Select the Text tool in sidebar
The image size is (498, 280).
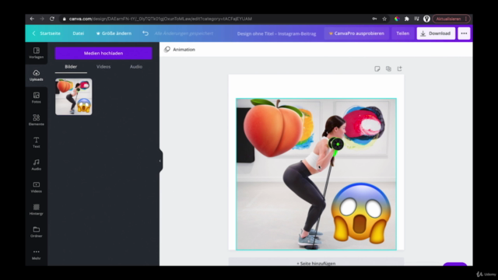37,142
